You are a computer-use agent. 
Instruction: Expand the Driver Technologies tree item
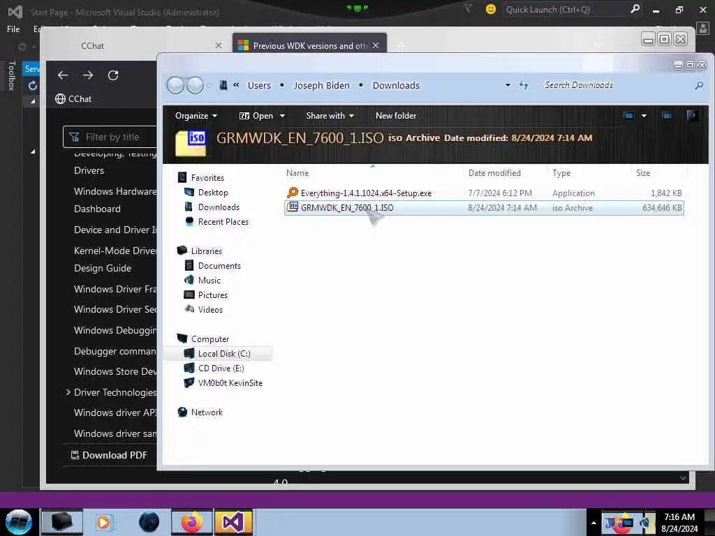point(68,392)
